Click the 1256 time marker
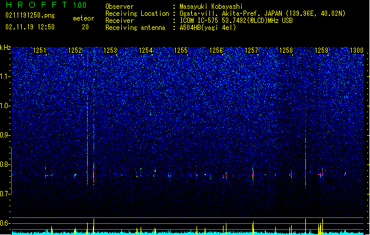Image resolution: width=370 pixels, height=235 pixels. point(216,51)
